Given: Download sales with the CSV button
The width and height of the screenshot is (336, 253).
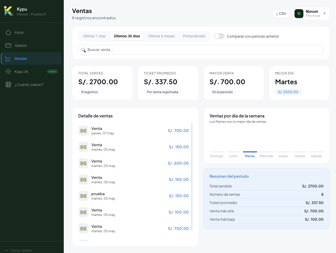Looking at the screenshot, I should (x=281, y=14).
